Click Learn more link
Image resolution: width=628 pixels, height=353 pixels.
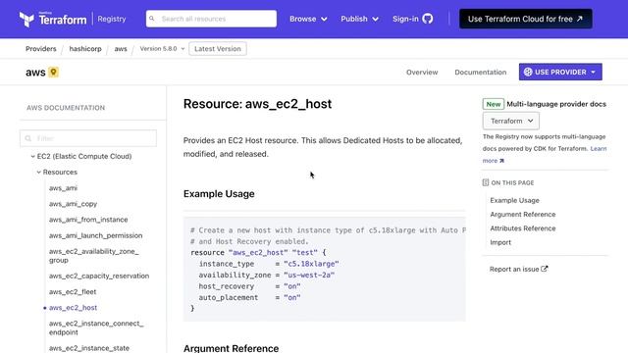point(545,155)
